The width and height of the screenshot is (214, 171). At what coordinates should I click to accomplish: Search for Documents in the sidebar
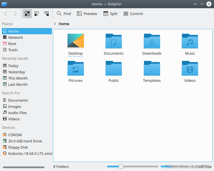coord(27,101)
